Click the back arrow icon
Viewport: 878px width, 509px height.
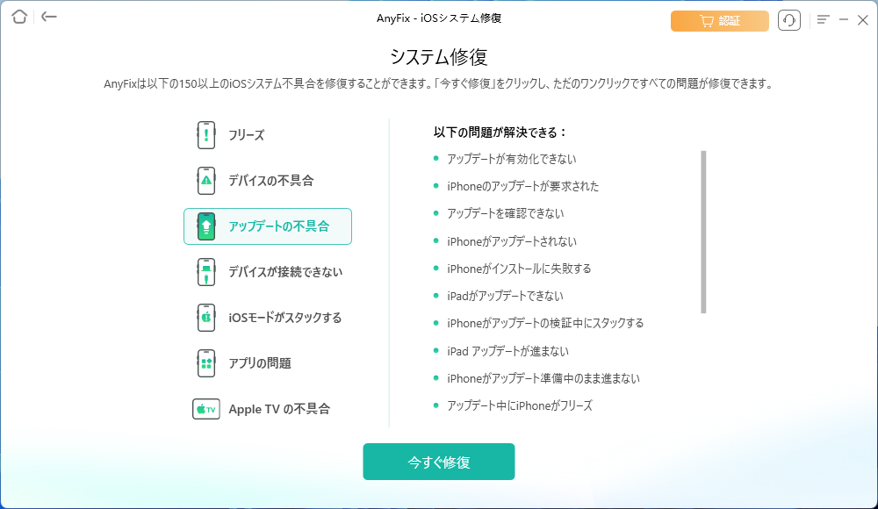coord(49,17)
